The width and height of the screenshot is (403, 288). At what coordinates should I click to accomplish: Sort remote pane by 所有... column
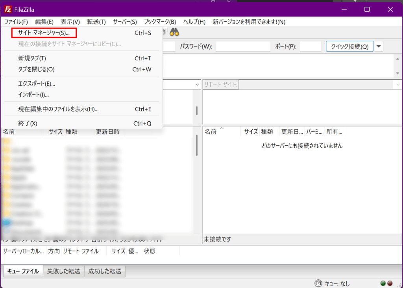335,132
